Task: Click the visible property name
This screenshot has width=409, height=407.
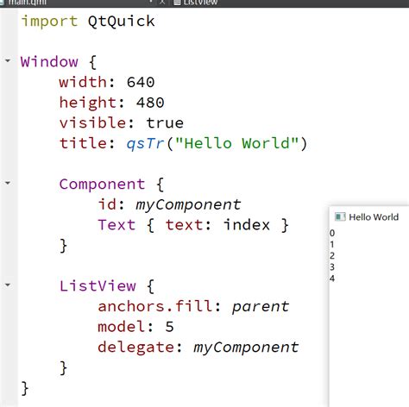Action: point(92,123)
